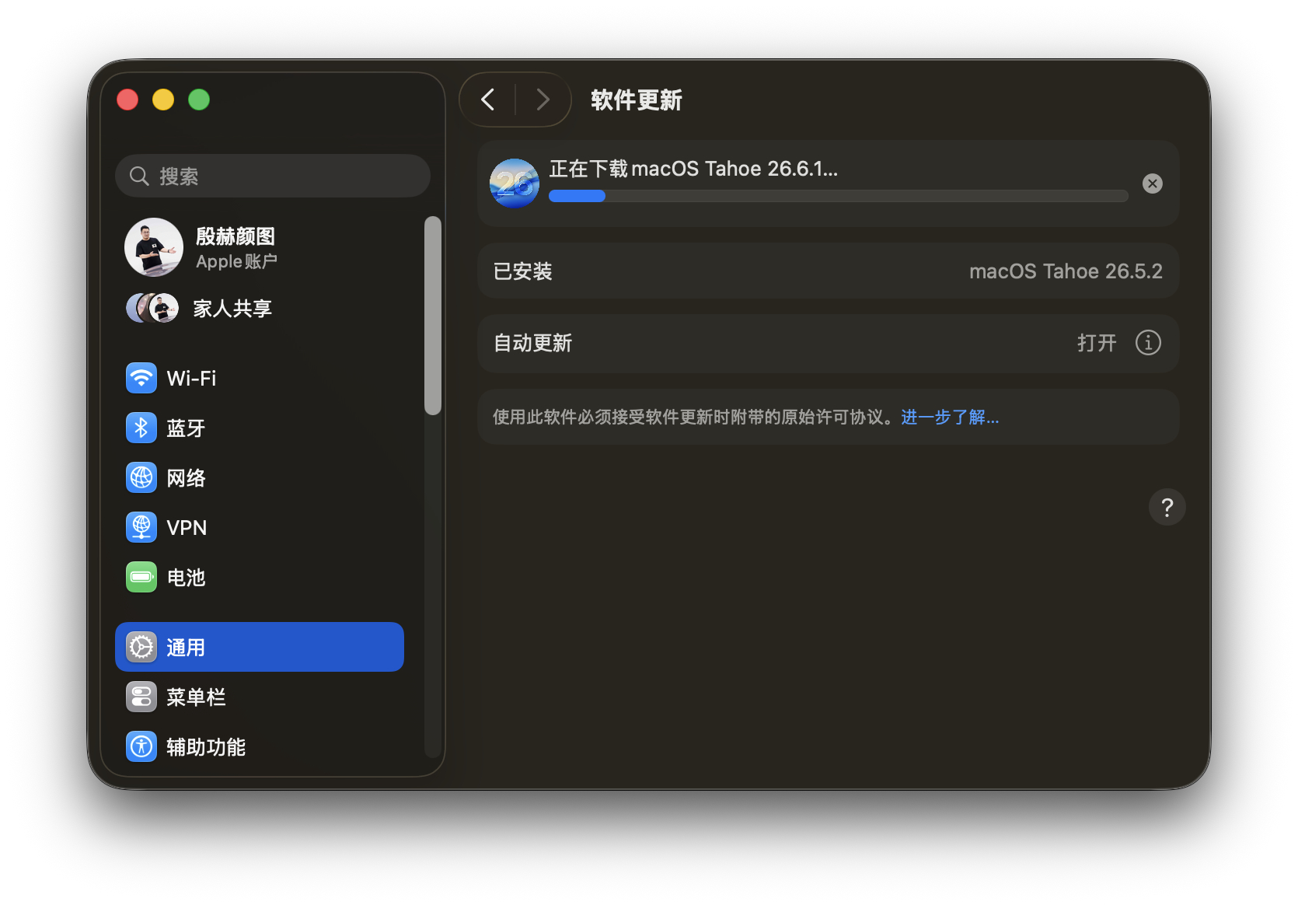Image resolution: width=1298 pixels, height=905 pixels.
Task: Click the green battery (电池) icon
Action: pyautogui.click(x=141, y=578)
